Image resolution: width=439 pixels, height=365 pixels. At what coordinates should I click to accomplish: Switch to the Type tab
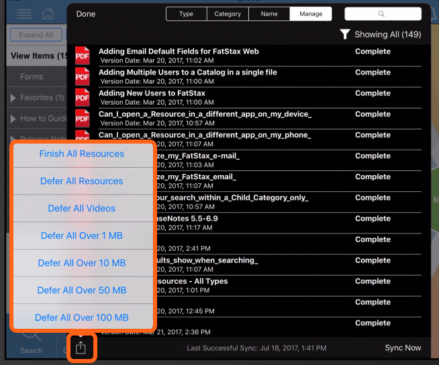pyautogui.click(x=186, y=13)
